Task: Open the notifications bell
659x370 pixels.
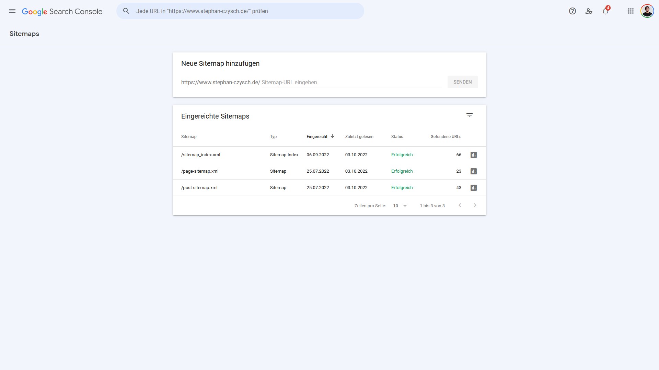Action: [x=605, y=11]
